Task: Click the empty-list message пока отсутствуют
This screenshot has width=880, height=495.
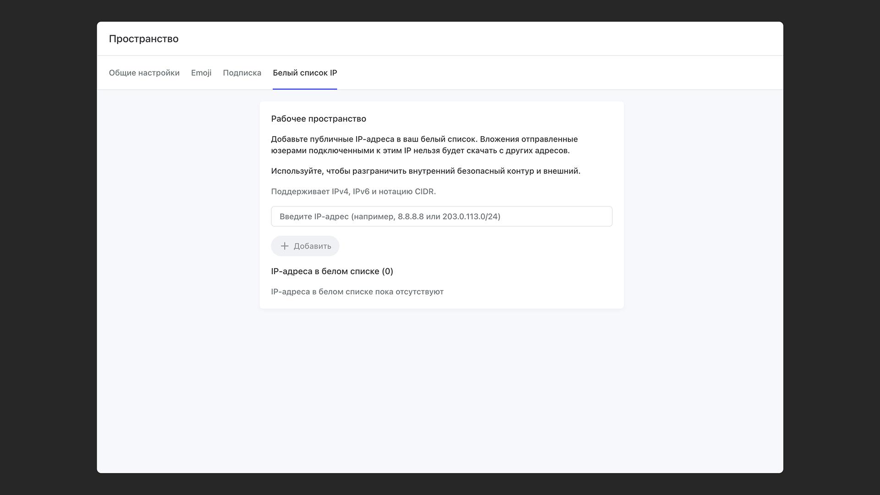Action: point(357,292)
